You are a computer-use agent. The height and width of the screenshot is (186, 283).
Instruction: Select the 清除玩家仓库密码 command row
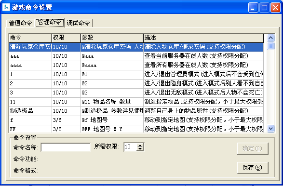coord(136,47)
